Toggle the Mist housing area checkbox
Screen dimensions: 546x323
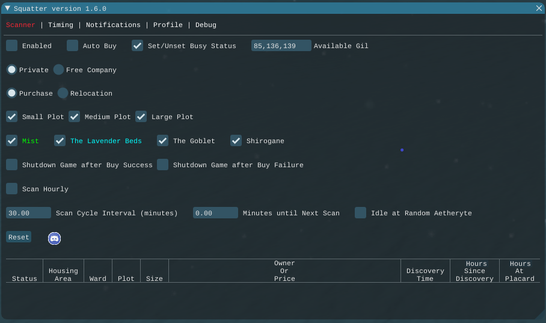12,141
